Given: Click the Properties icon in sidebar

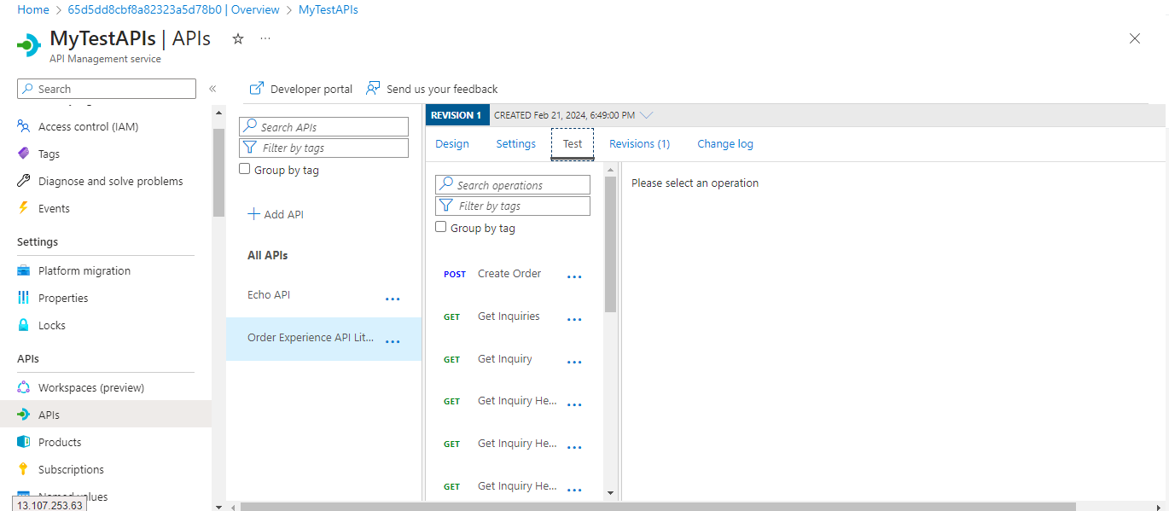Looking at the screenshot, I should [x=24, y=298].
